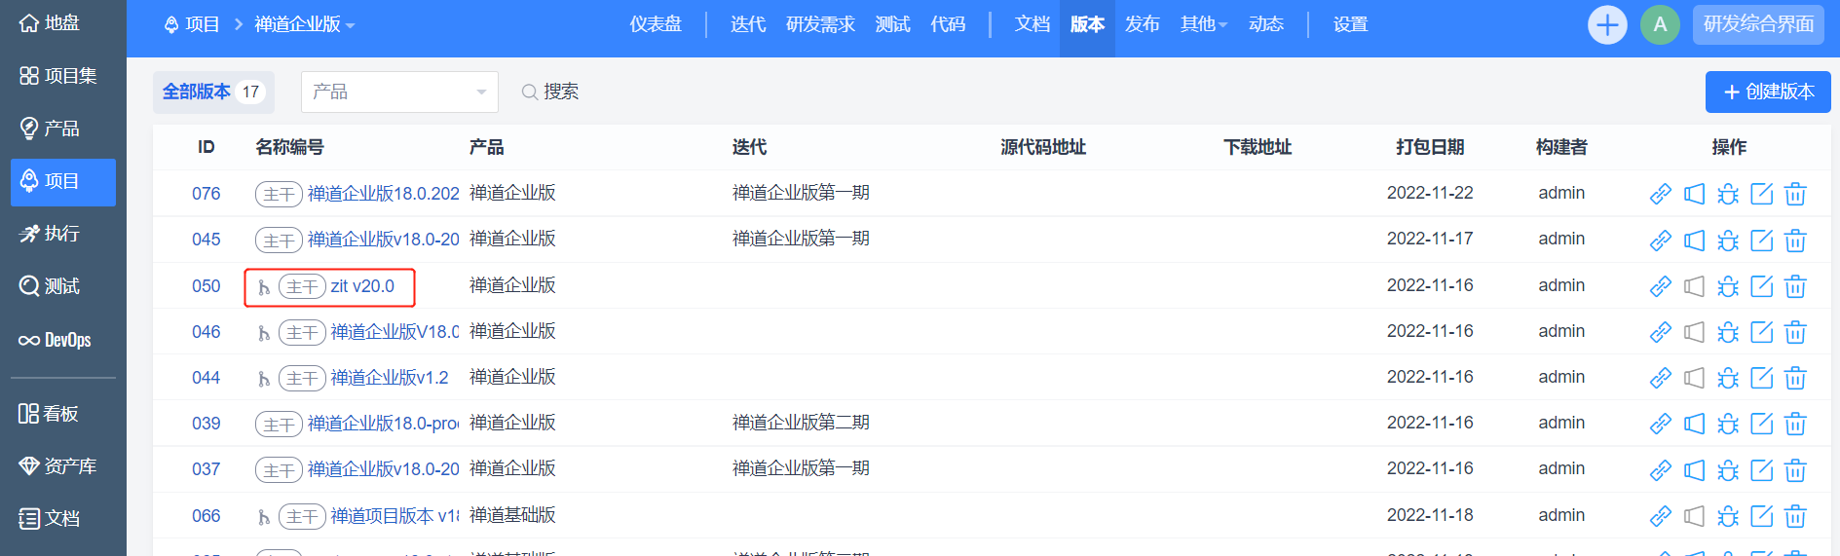Screen dimensions: 1840x556
Task: Click the release icon in row 037
Action: [x=1695, y=469]
